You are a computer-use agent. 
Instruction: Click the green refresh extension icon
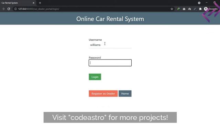click(x=178, y=9)
